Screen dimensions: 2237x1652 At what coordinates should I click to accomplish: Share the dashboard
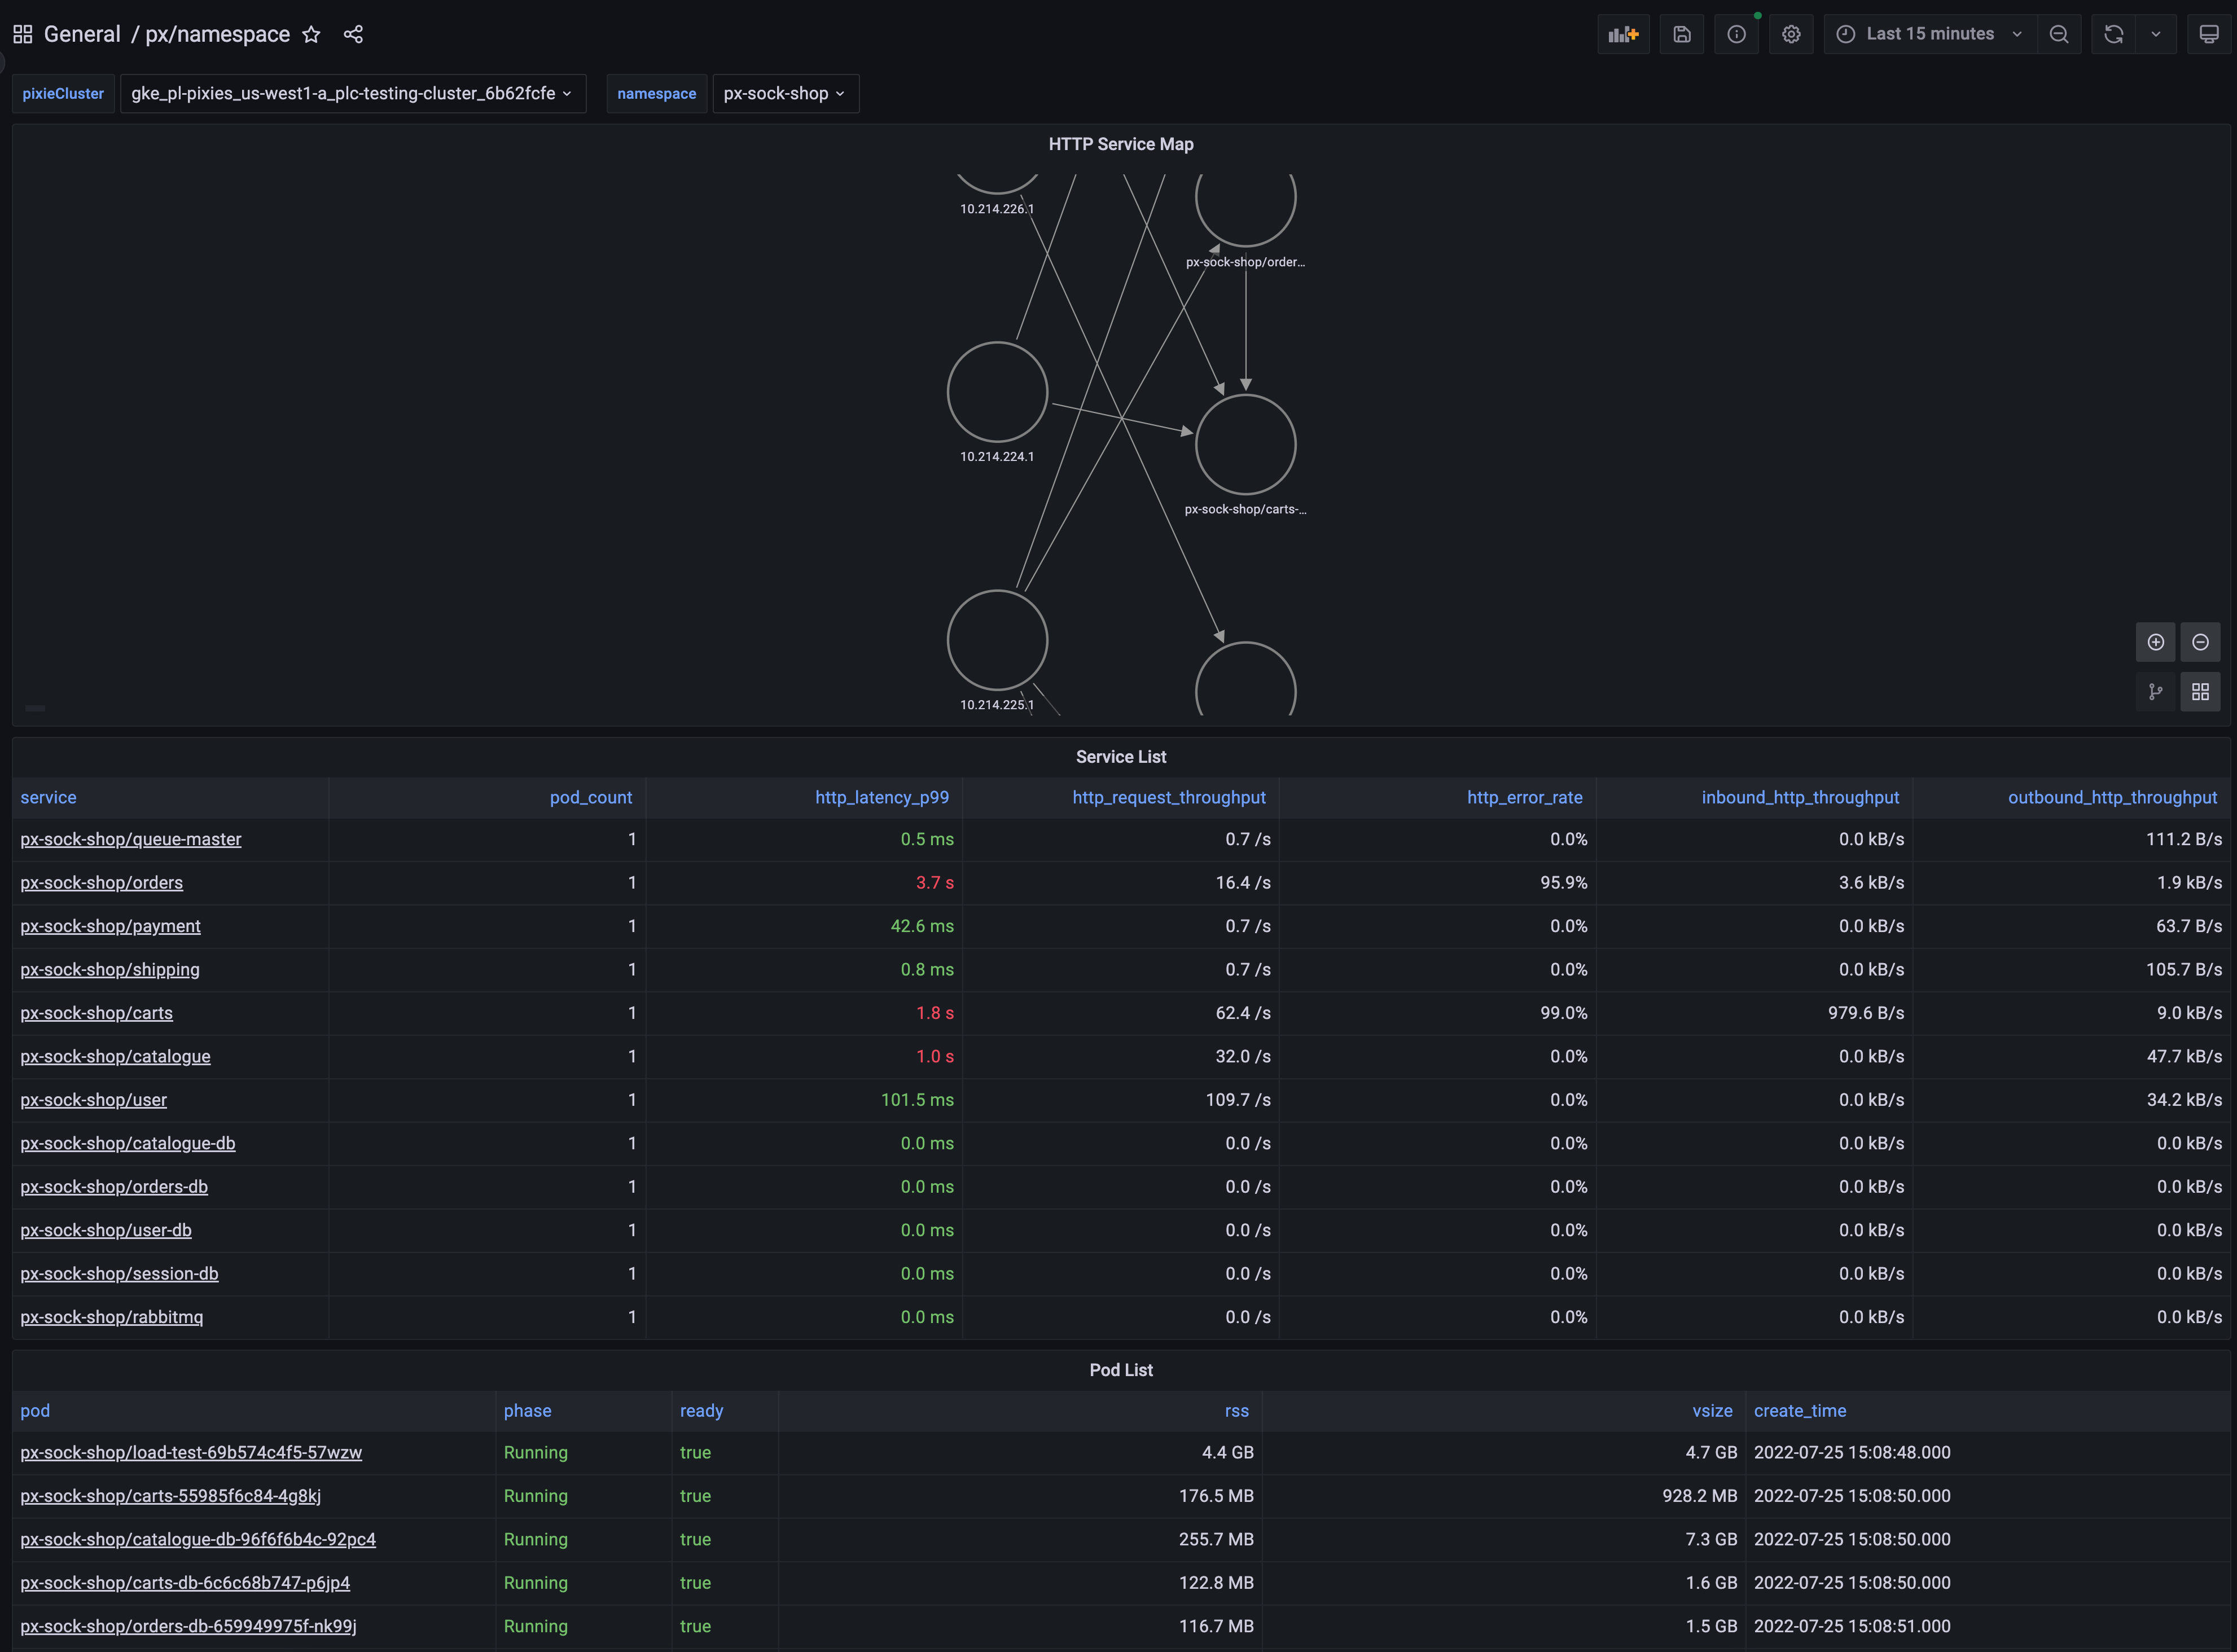(x=353, y=34)
